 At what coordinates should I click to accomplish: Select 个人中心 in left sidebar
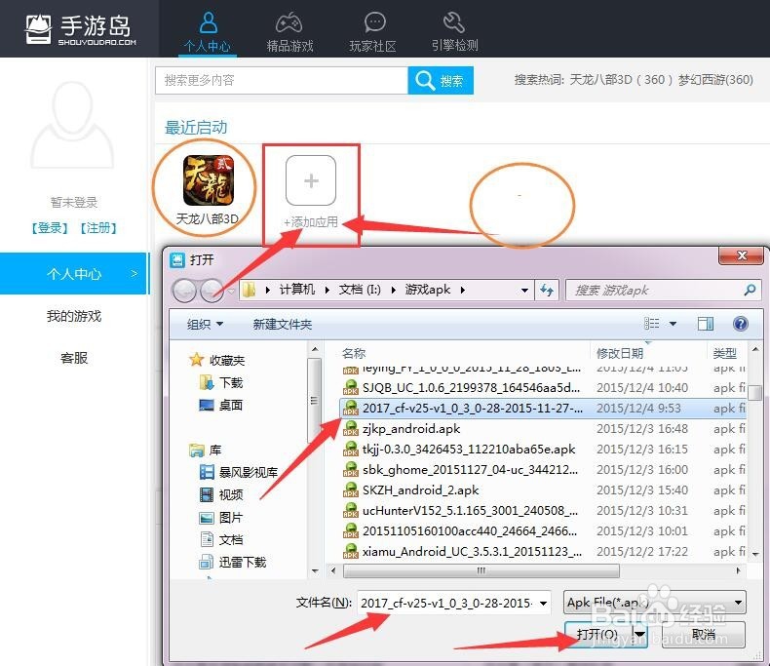(x=74, y=274)
